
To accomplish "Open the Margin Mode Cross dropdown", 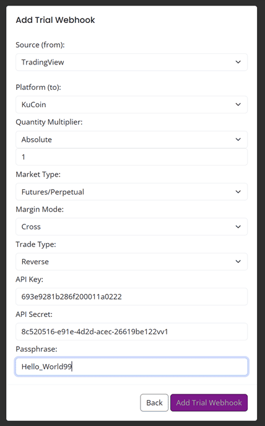I will (131, 226).
